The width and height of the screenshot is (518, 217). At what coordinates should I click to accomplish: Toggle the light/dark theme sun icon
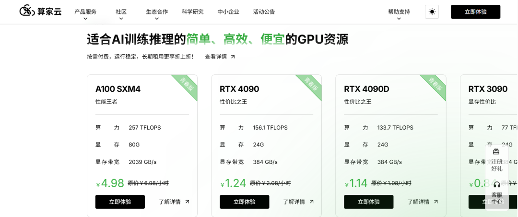pos(432,12)
